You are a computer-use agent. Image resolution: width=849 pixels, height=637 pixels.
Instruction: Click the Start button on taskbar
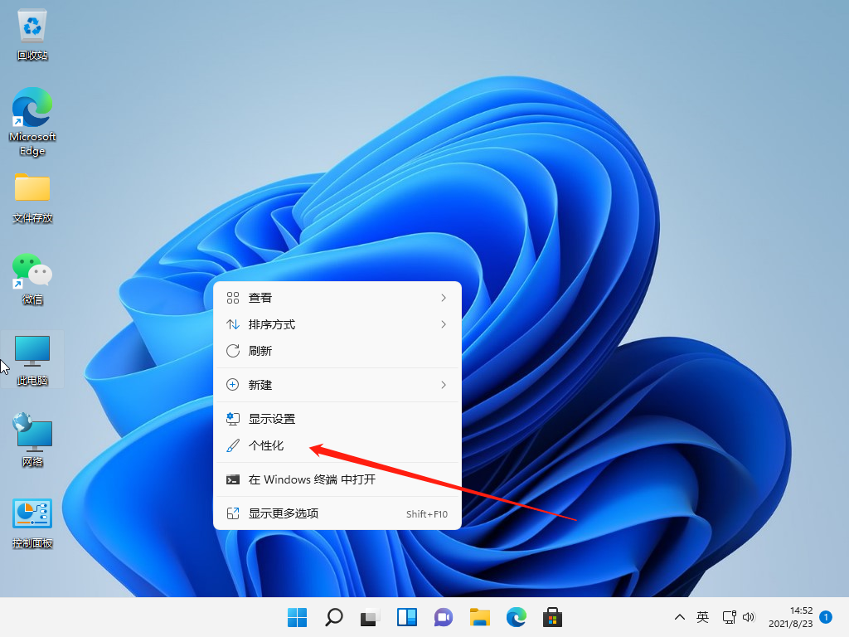(x=297, y=617)
